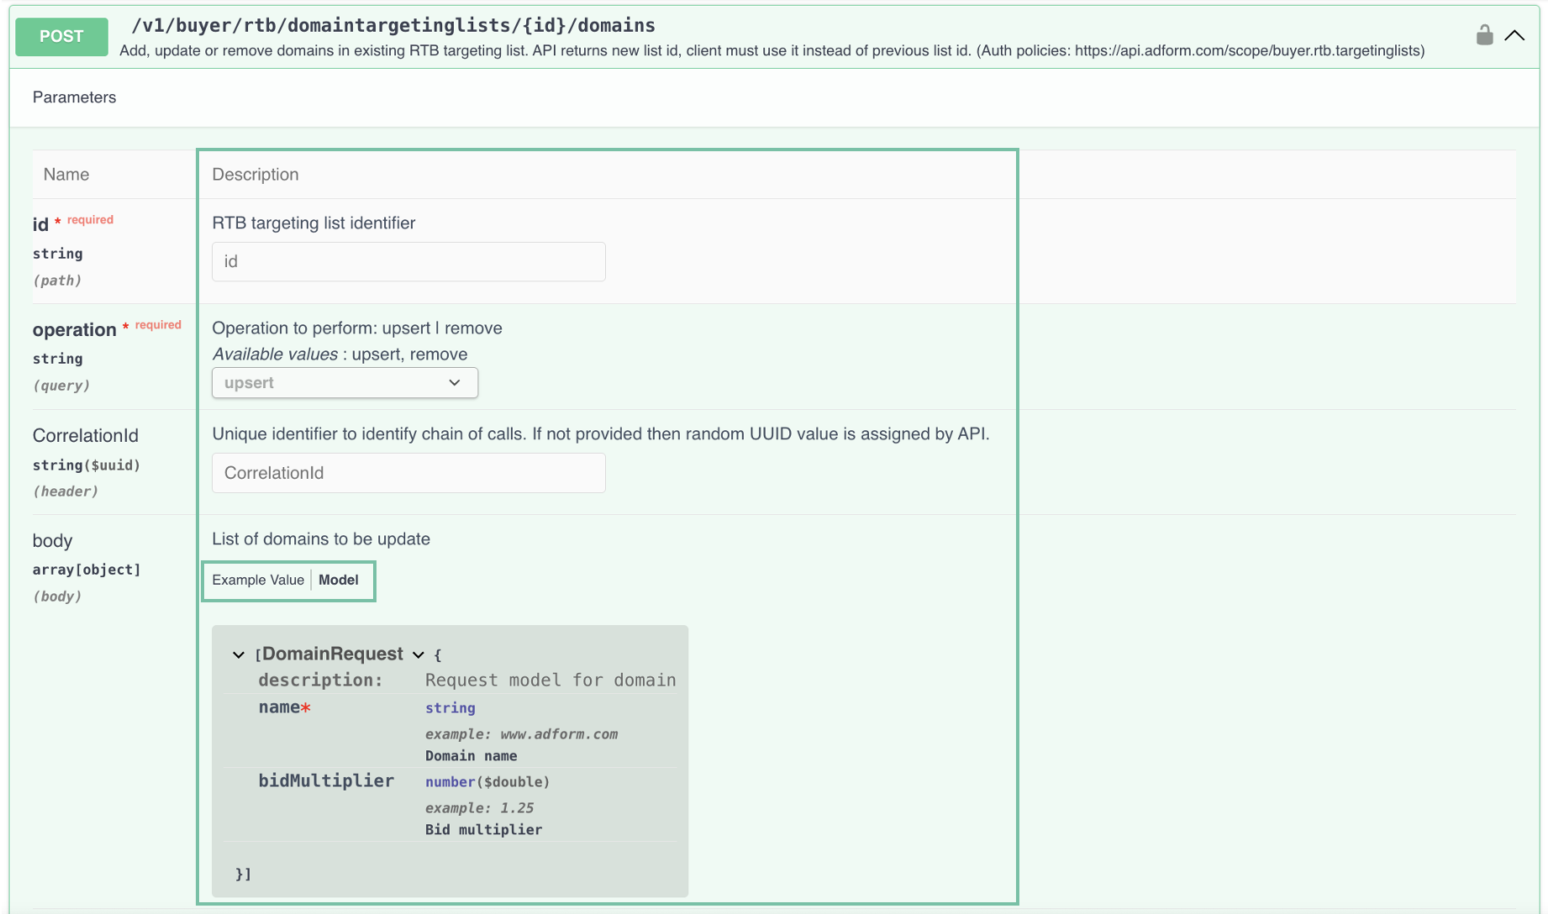The image size is (1548, 914).
Task: Click the Parameters section heading
Action: pos(74,97)
